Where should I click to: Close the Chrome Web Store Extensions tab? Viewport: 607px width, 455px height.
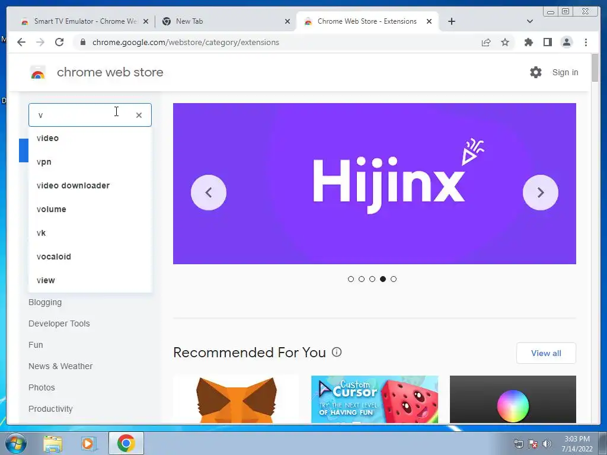(429, 22)
